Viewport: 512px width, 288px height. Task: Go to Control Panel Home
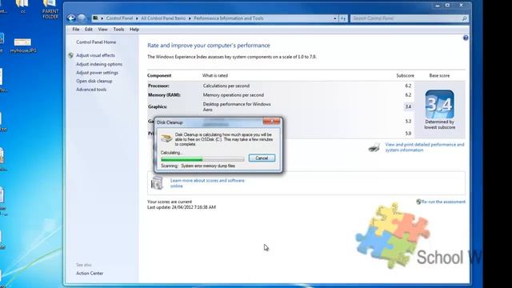pyautogui.click(x=96, y=42)
